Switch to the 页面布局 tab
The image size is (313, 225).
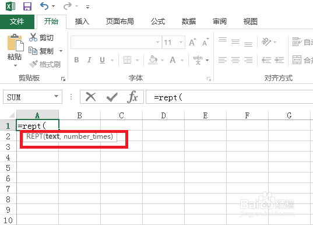119,22
